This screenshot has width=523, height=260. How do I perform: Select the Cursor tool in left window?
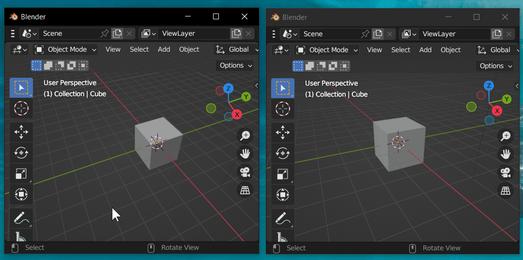click(x=21, y=109)
